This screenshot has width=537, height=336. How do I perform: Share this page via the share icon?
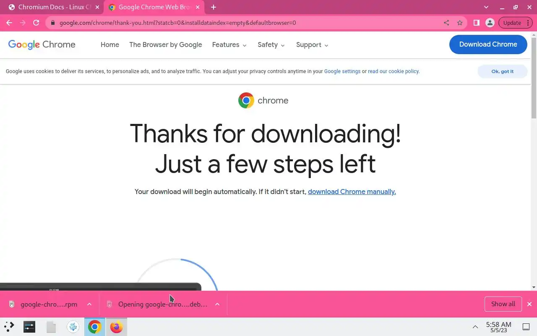446,23
